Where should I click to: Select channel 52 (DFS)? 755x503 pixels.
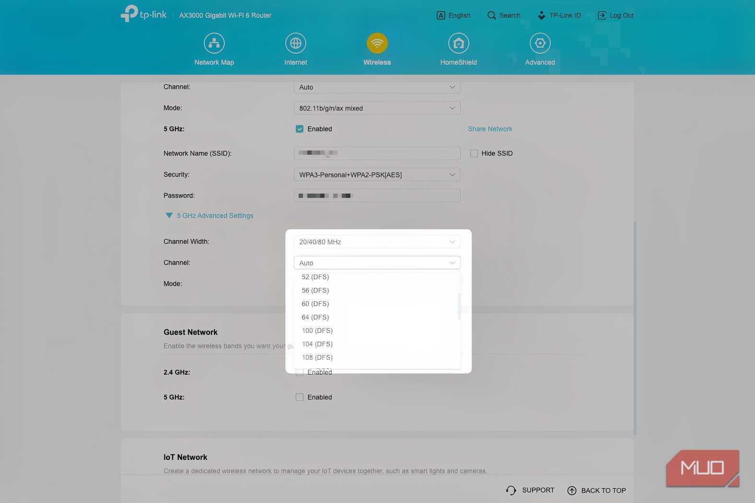pos(376,277)
